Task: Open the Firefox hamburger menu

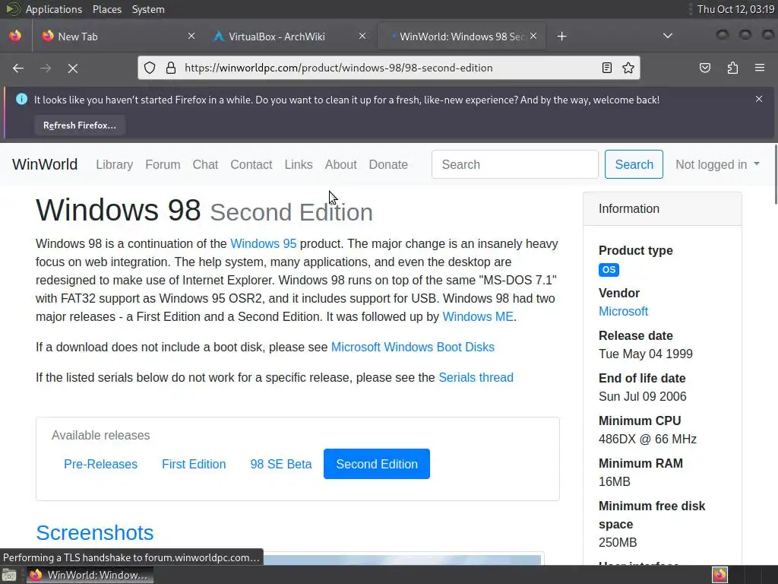Action: tap(760, 68)
